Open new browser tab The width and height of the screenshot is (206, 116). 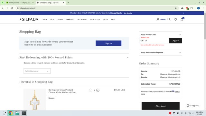[x=68, y=3]
